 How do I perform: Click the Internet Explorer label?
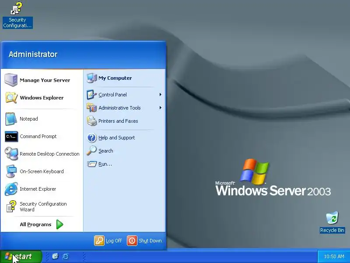pyautogui.click(x=38, y=189)
